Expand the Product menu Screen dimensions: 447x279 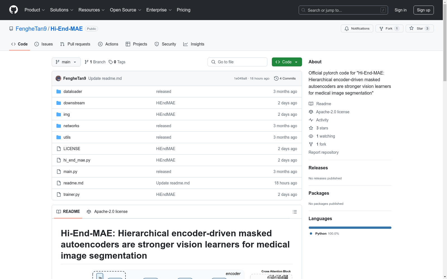click(x=35, y=10)
